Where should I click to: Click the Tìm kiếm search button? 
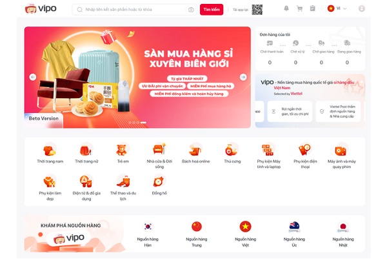[x=212, y=10]
